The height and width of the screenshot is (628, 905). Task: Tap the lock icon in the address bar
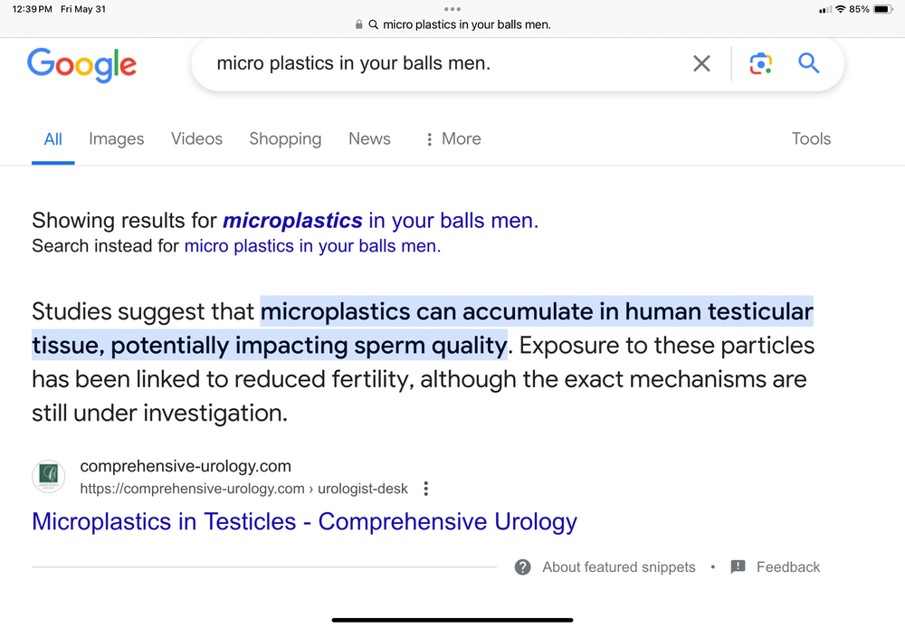coord(359,24)
